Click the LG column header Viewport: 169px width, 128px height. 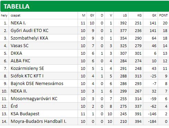tap(125, 15)
